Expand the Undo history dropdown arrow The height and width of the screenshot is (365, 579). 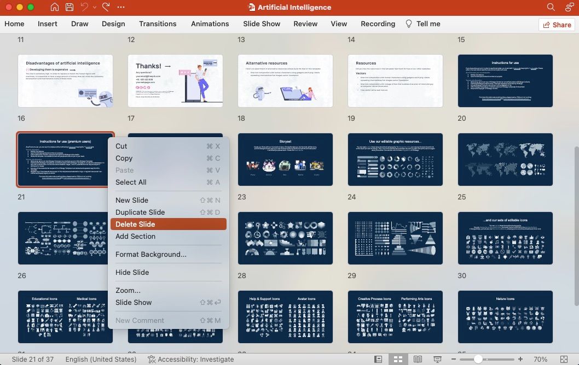point(95,8)
